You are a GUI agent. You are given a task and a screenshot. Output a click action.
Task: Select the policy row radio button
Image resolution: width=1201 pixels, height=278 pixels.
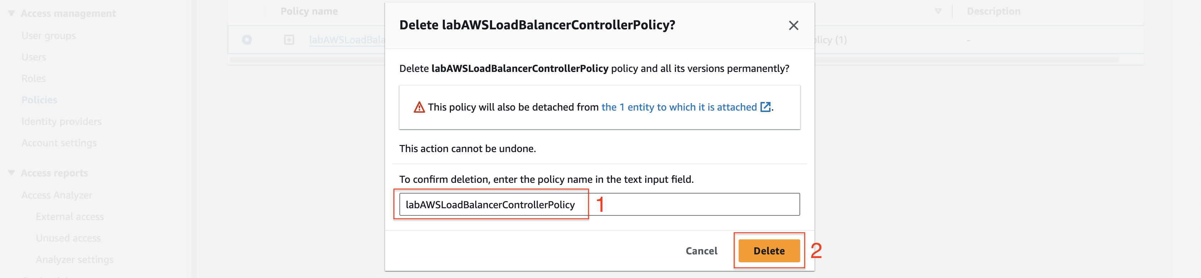[247, 40]
